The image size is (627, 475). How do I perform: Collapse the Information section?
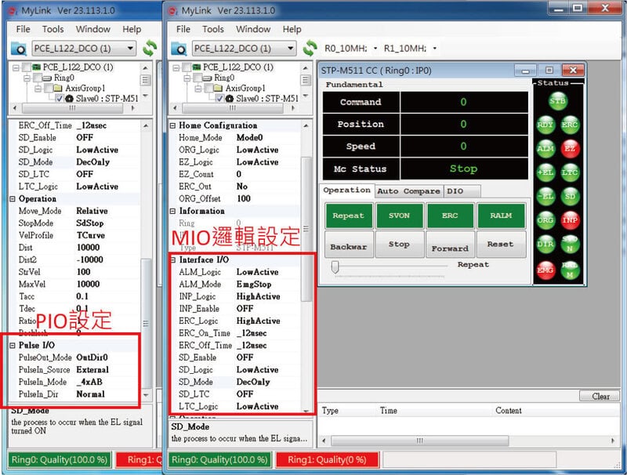[172, 211]
